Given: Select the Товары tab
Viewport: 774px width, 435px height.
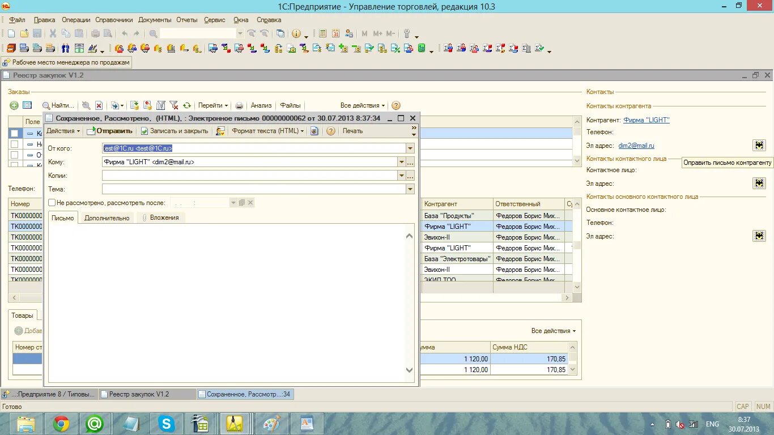Looking at the screenshot, I should (23, 315).
